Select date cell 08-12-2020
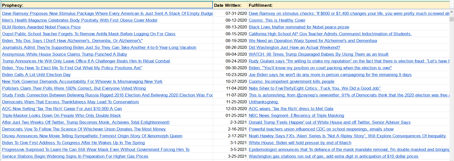 point(230,20)
